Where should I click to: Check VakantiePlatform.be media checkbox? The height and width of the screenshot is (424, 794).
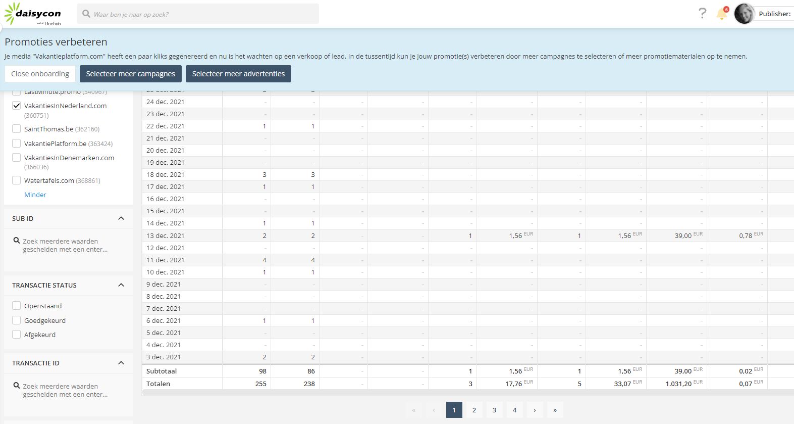17,144
